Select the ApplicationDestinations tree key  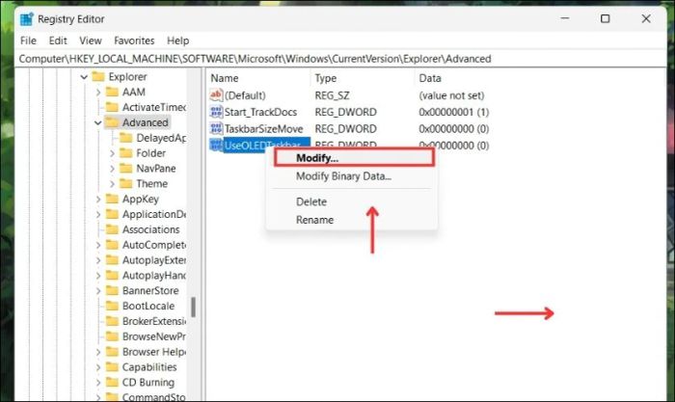click(153, 214)
